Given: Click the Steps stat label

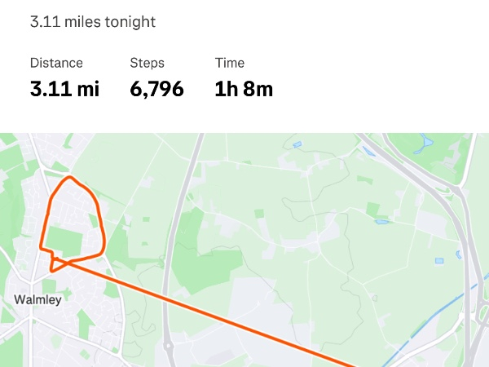Looking at the screenshot, I should [147, 63].
